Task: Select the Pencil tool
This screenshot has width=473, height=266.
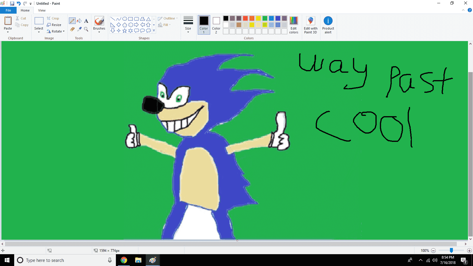Action: click(x=72, y=21)
